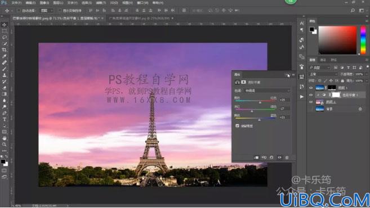The image size is (370, 208).
Task: Hide the pink sky smart object layer
Action: 311,102
